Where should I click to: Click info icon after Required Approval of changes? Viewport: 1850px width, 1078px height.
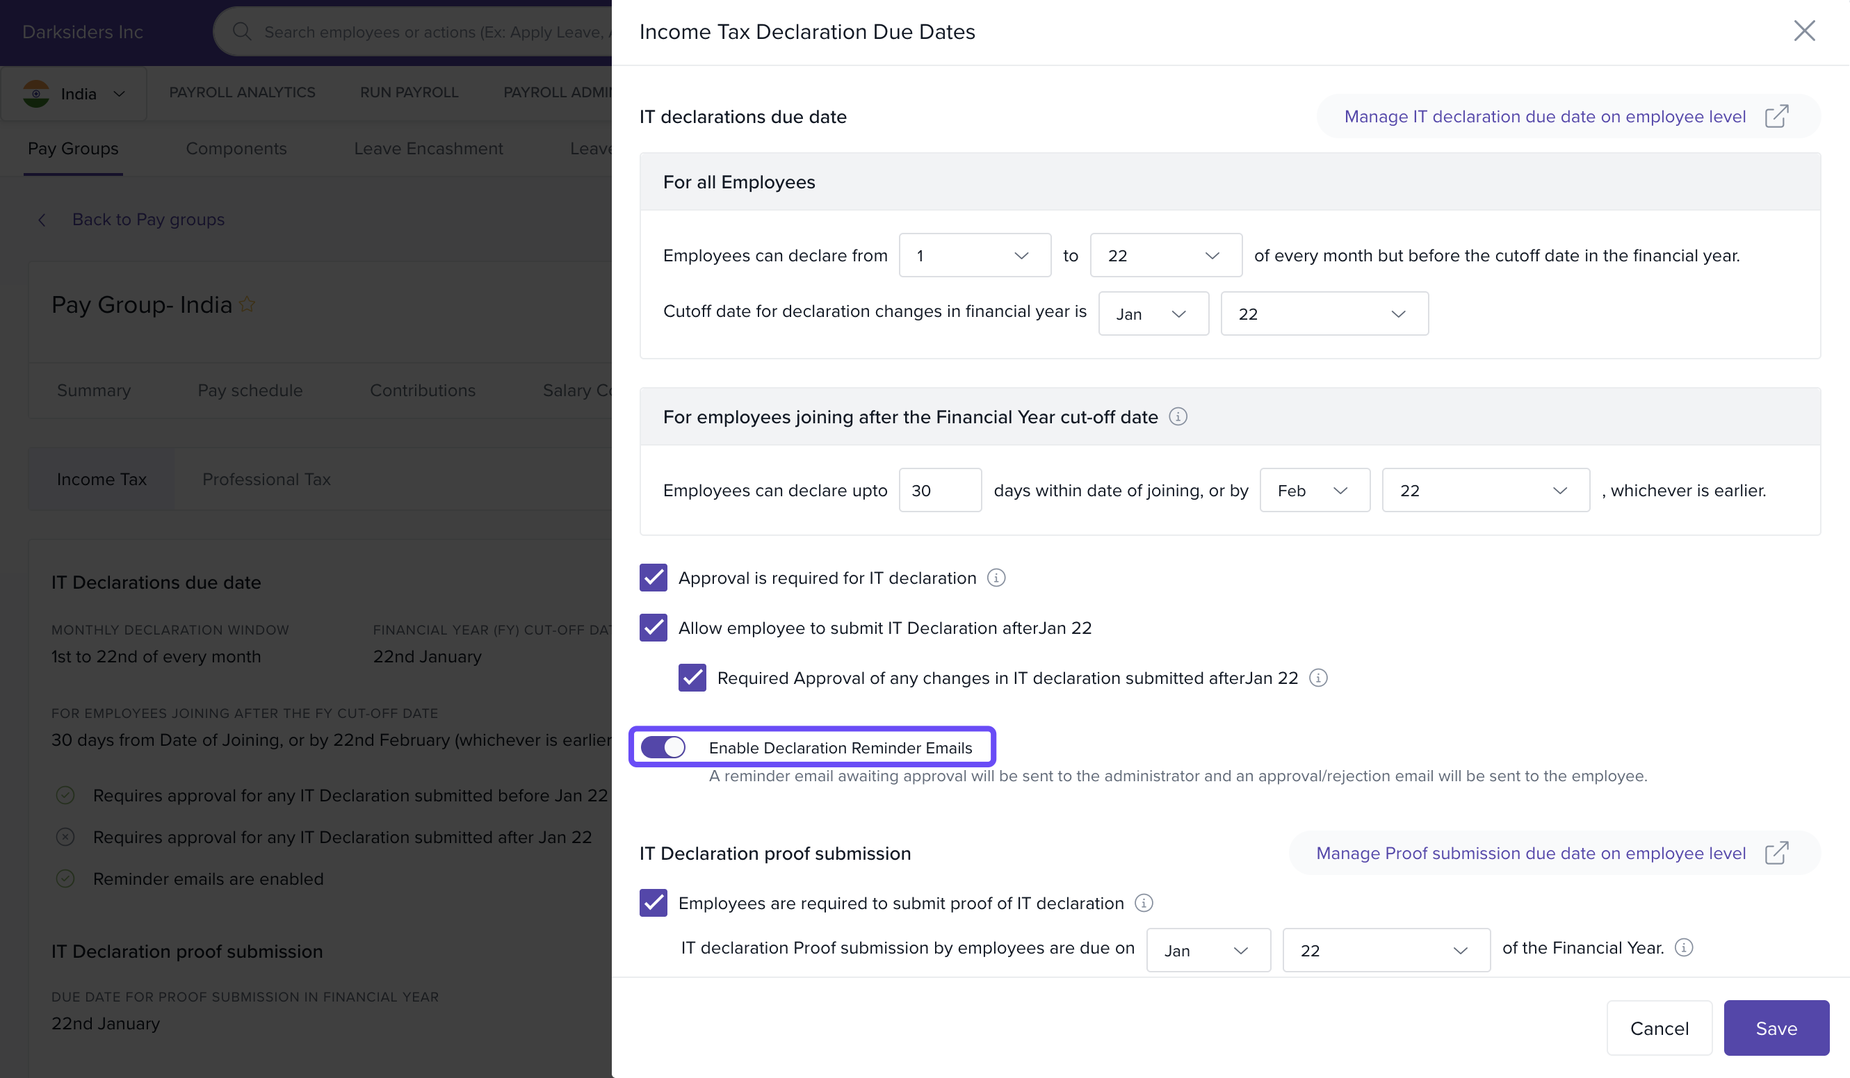1317,678
